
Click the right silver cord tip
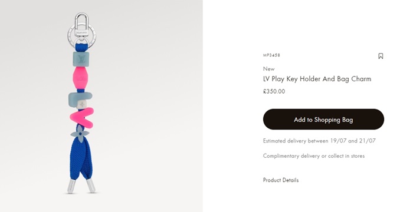coord(91,185)
